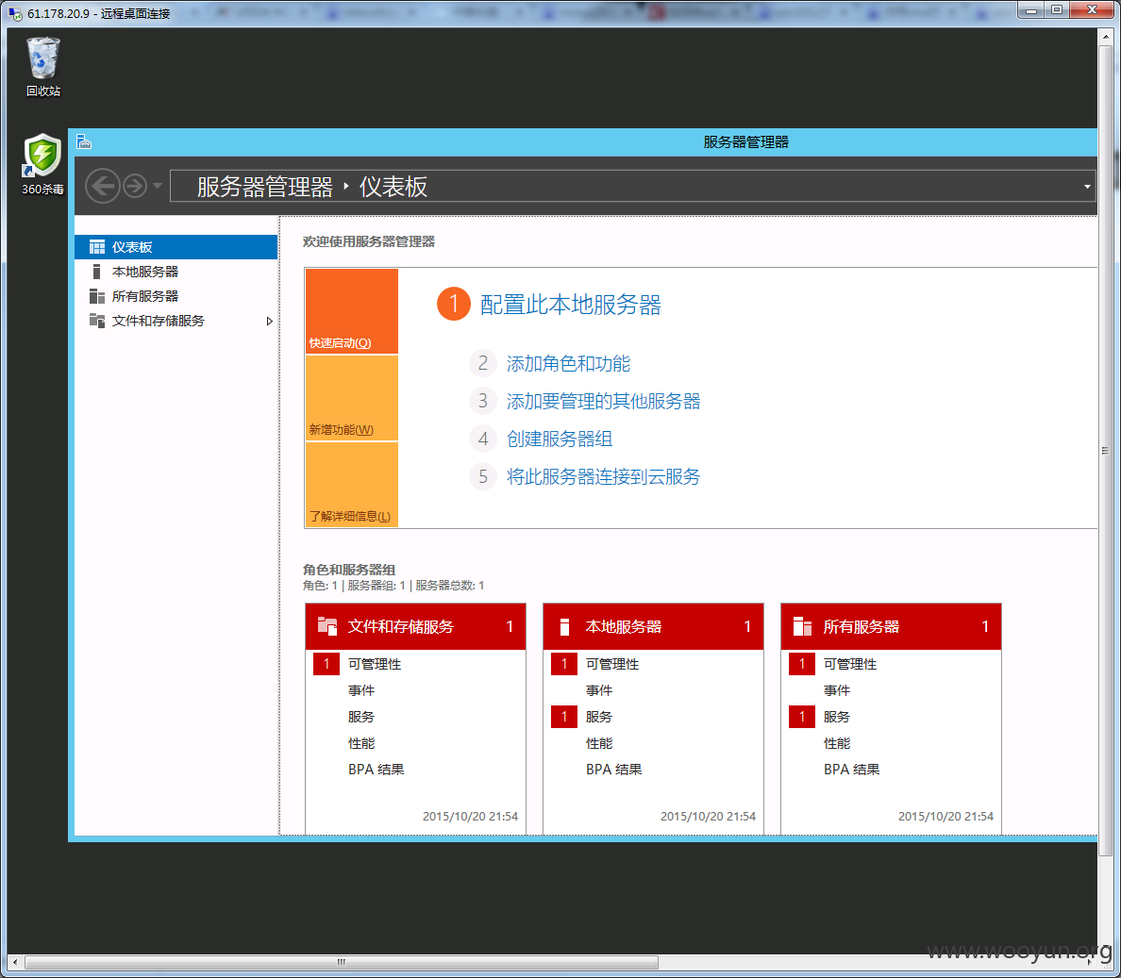This screenshot has height=978, width=1121.
Task: Go back with the back arrow button
Action: [x=103, y=187]
